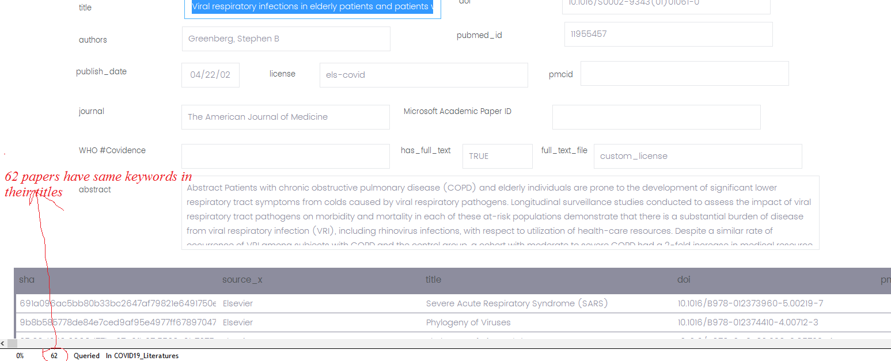Click the doi column header in table
The width and height of the screenshot is (891, 361).
(x=684, y=280)
